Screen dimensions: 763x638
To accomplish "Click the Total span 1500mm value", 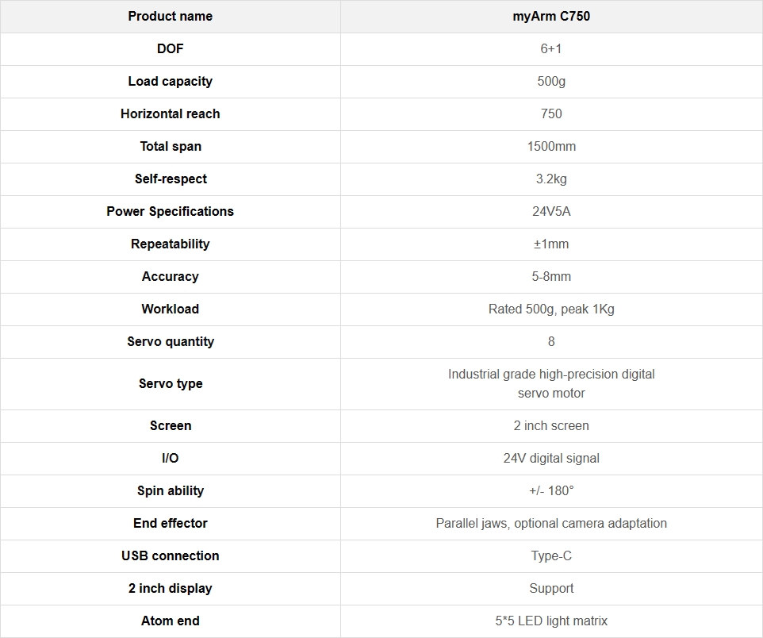I will (x=551, y=147).
